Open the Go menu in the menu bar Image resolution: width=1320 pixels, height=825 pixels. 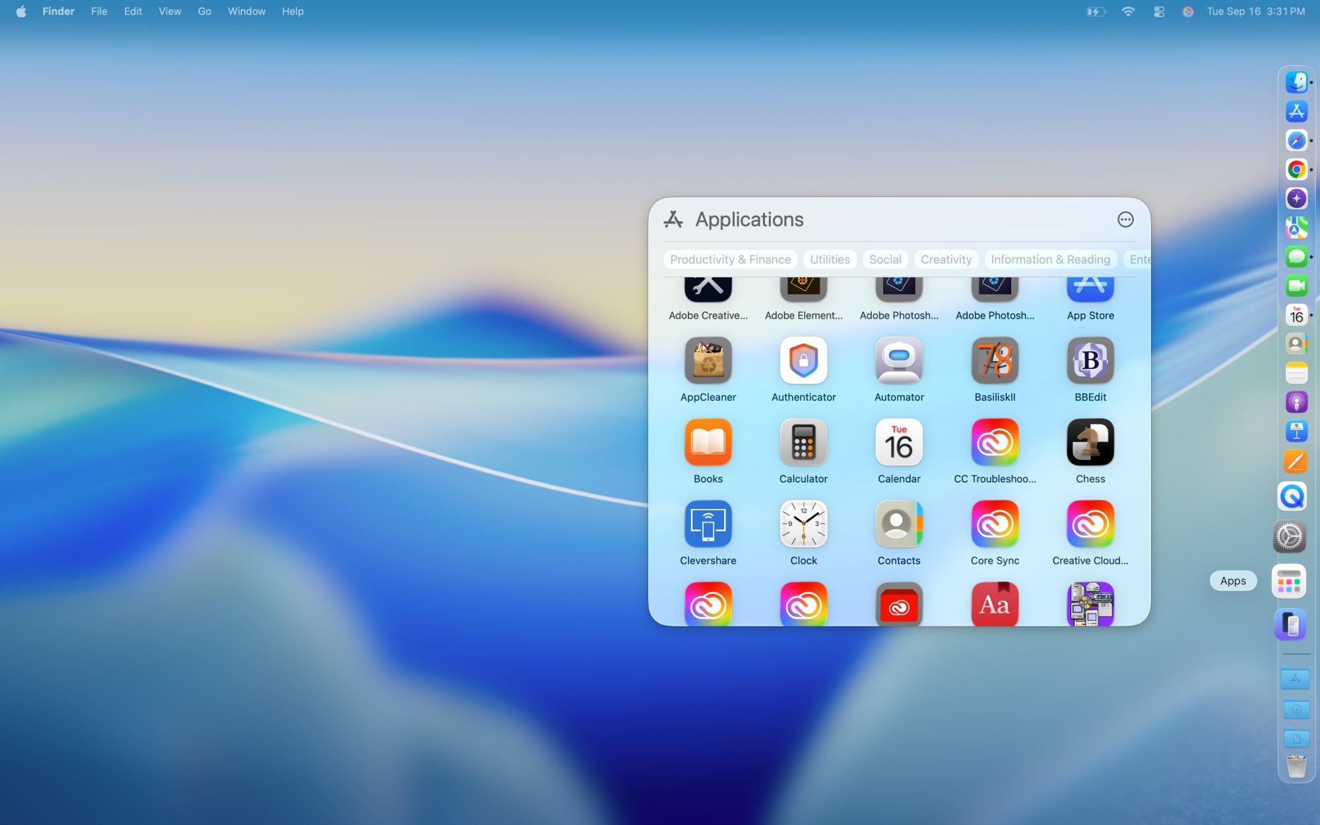[x=204, y=11]
